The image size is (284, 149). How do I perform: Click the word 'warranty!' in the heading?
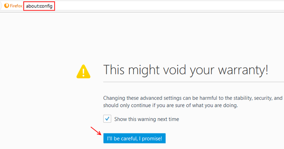point(243,70)
